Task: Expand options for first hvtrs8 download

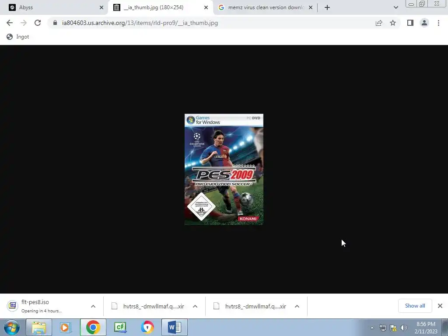Action: 195,306
